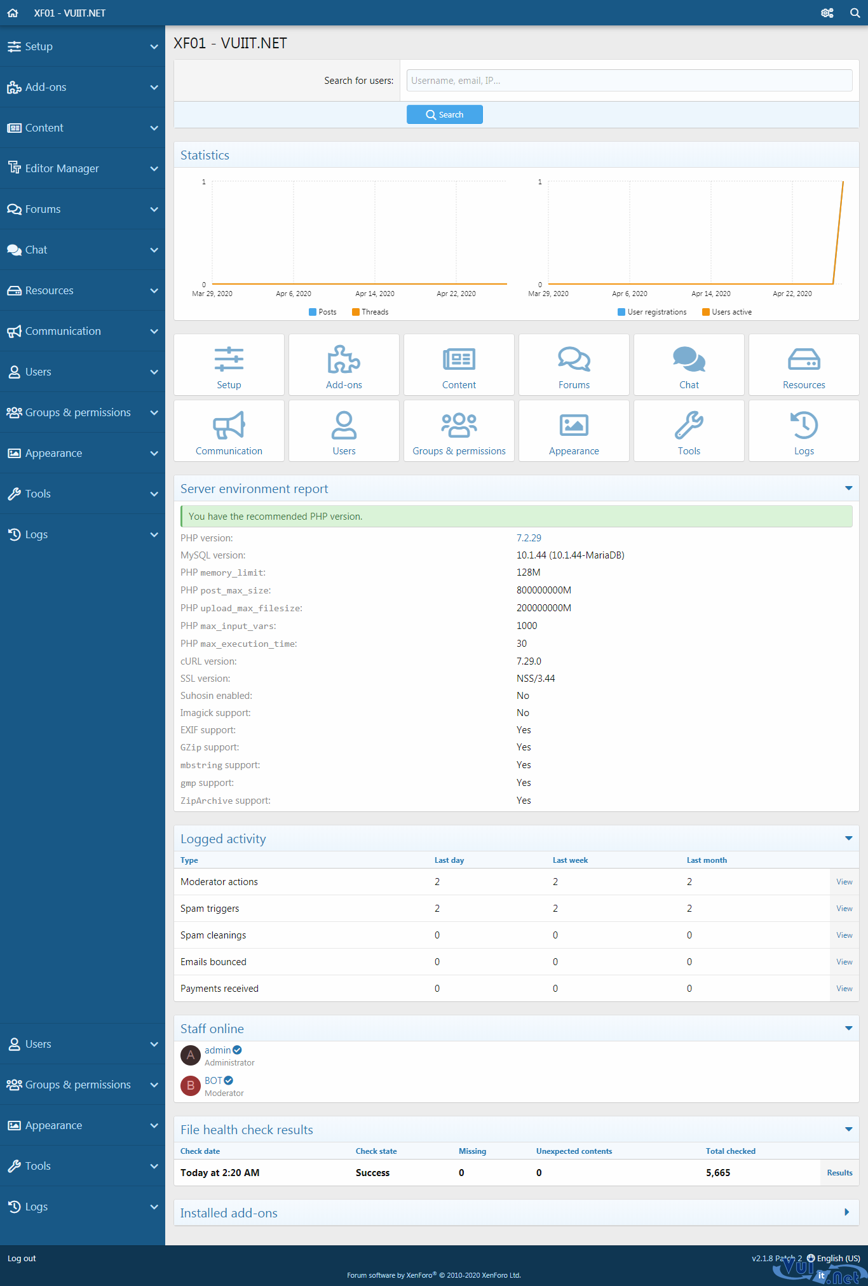
Task: Open the Appearance image tile
Action: (574, 431)
